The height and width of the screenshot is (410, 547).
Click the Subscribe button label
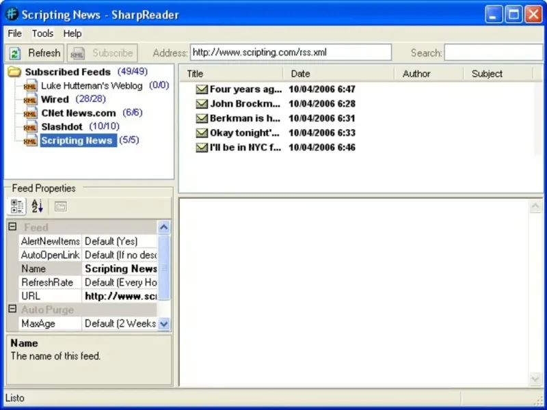113,53
